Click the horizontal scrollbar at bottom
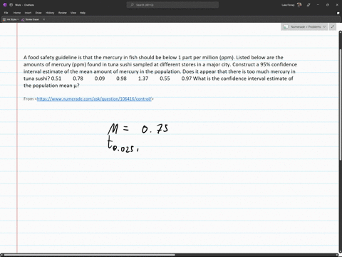 pyautogui.click(x=90, y=255)
